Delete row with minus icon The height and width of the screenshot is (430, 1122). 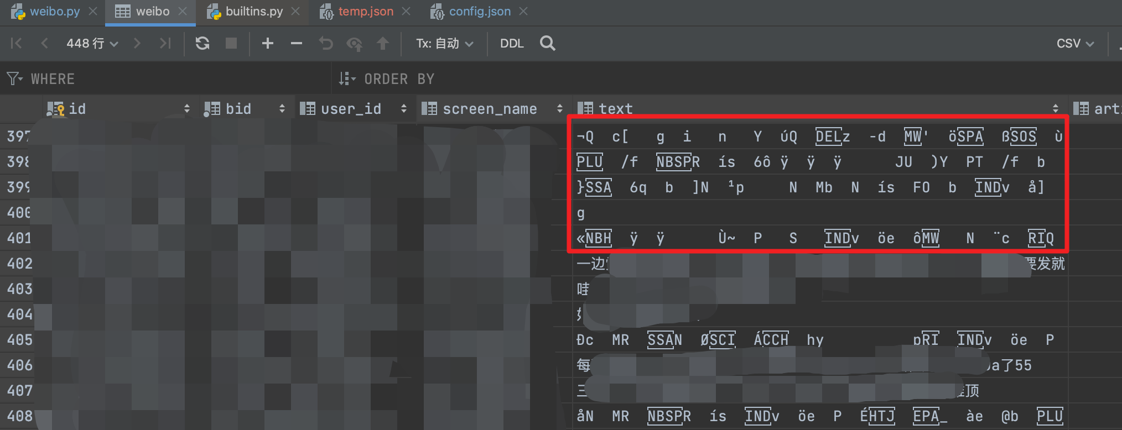coord(297,43)
